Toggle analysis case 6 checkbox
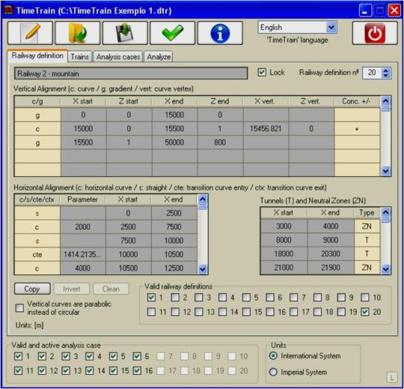404x389 pixels. coord(137,356)
